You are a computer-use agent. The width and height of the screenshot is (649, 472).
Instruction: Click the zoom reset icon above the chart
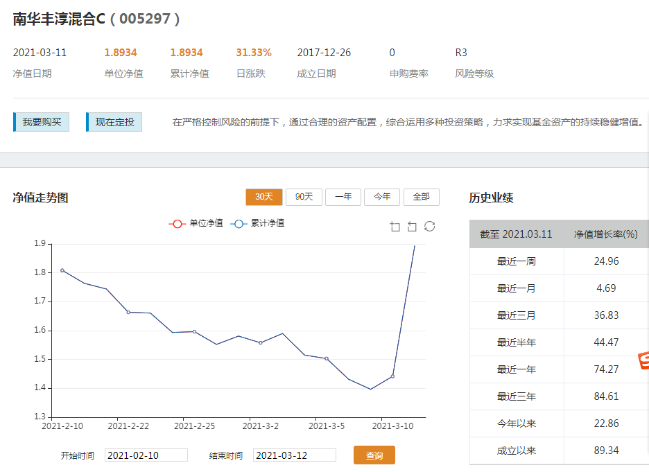coord(413,227)
